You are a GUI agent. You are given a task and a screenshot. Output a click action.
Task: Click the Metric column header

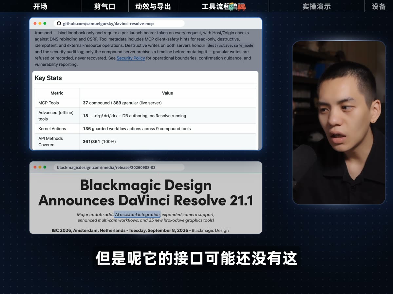click(x=57, y=93)
